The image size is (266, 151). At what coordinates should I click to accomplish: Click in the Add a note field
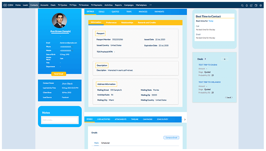(x=60, y=120)
